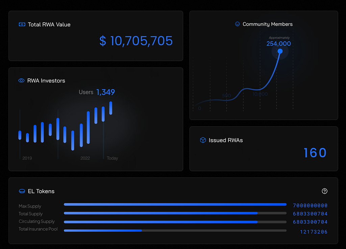Click the Issued RWAs value 160
346x249 pixels.
(315, 153)
